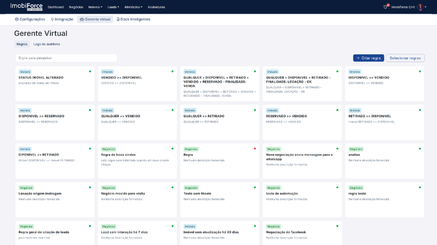Expand the Imóveis dropdown menu

[95, 7]
